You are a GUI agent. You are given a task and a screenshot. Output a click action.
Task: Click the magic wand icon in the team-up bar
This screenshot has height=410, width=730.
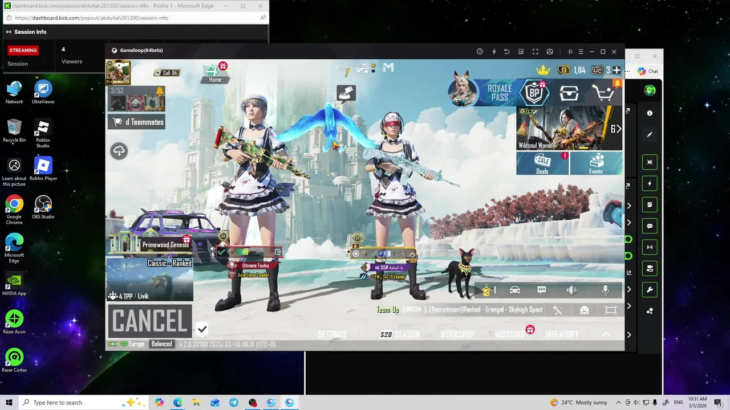pyautogui.click(x=557, y=310)
